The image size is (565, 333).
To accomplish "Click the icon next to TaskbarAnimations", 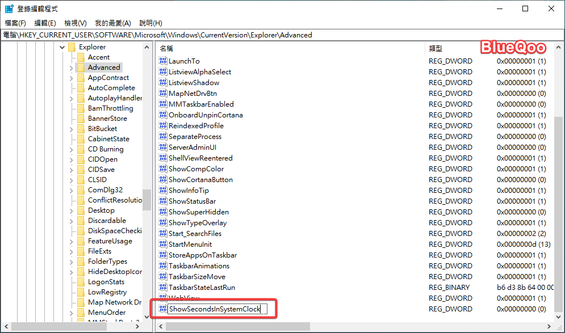I will point(163,266).
